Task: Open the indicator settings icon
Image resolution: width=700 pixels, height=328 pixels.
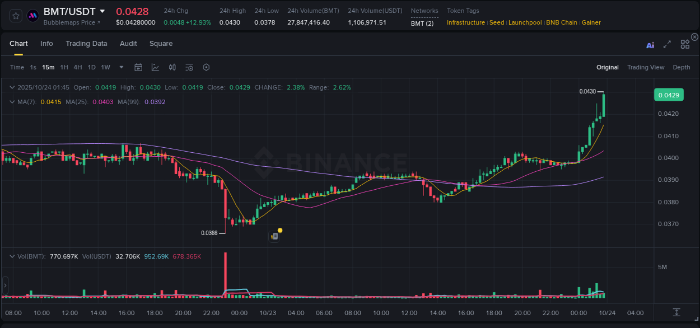Action: point(189,67)
